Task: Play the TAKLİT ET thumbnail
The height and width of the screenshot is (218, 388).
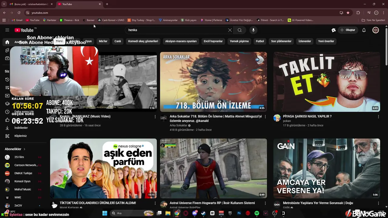Action: tap(327, 82)
